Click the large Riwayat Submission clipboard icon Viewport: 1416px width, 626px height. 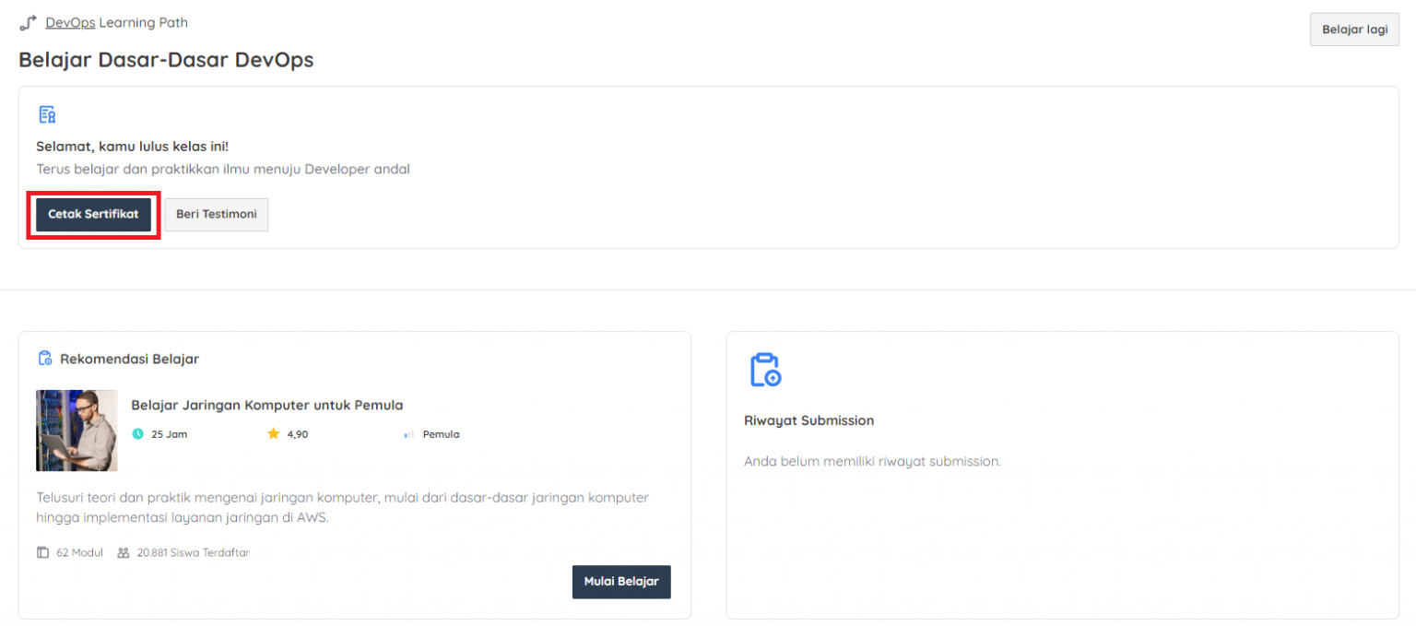[765, 370]
